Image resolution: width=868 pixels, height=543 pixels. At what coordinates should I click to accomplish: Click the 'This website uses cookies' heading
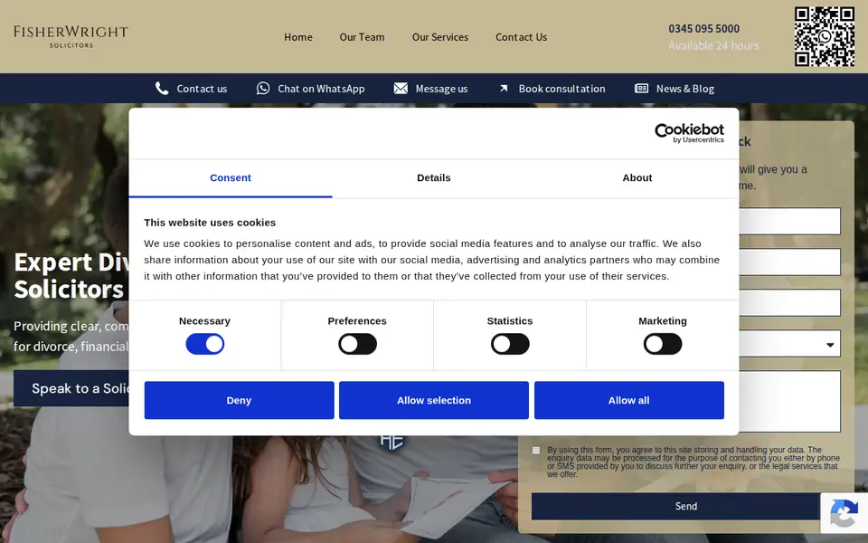pos(210,223)
